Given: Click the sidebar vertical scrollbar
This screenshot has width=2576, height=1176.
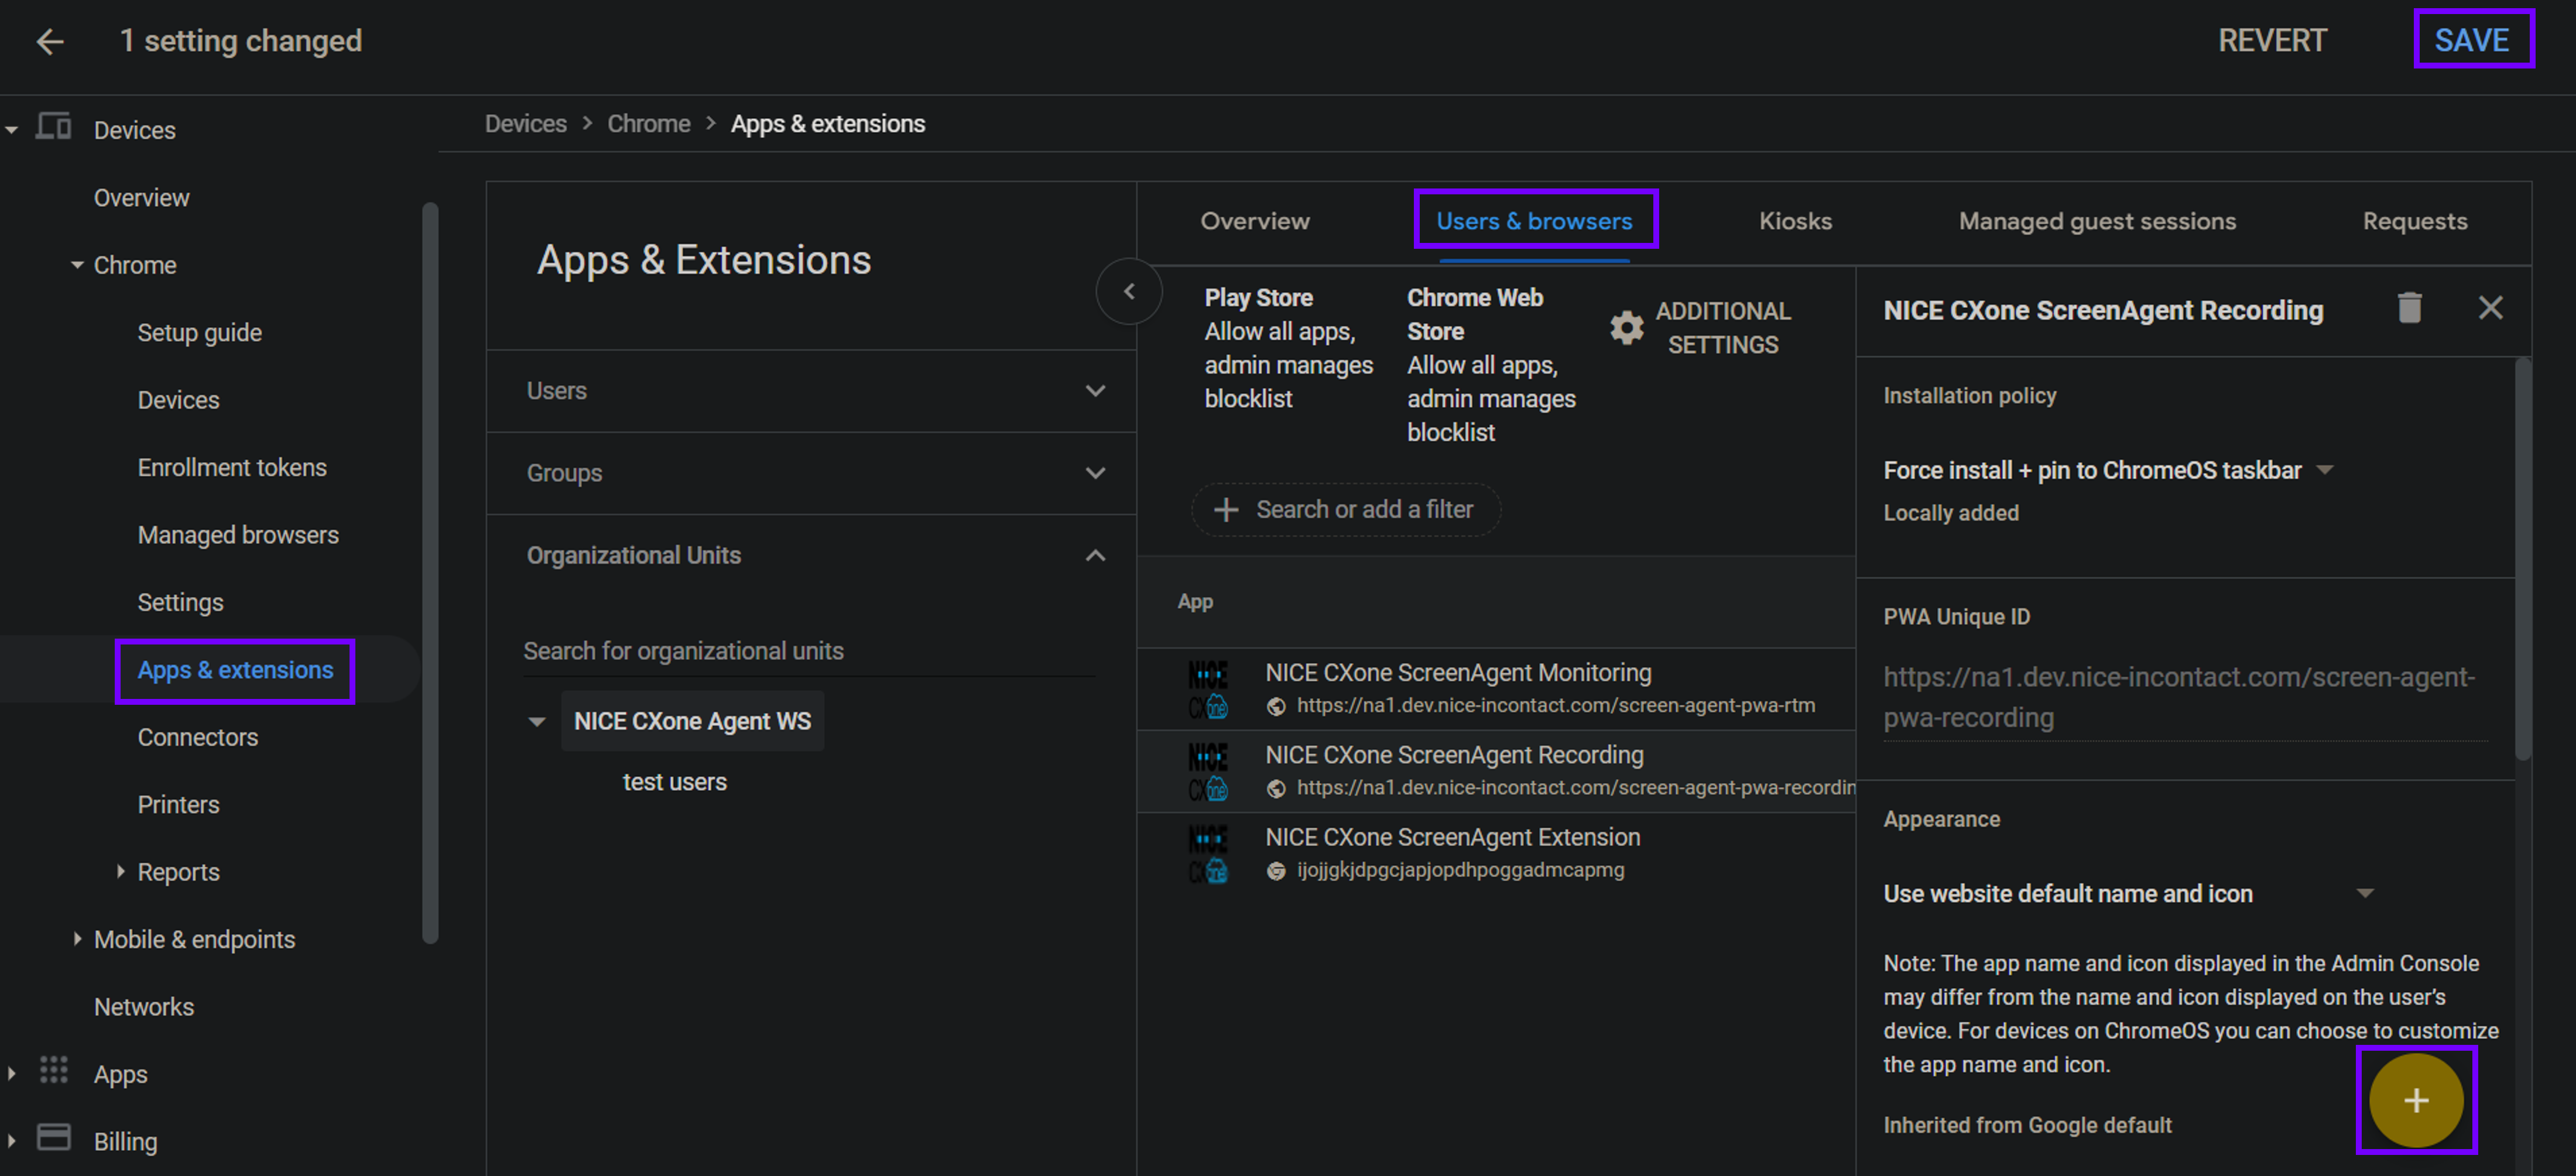Looking at the screenshot, I should [430, 572].
